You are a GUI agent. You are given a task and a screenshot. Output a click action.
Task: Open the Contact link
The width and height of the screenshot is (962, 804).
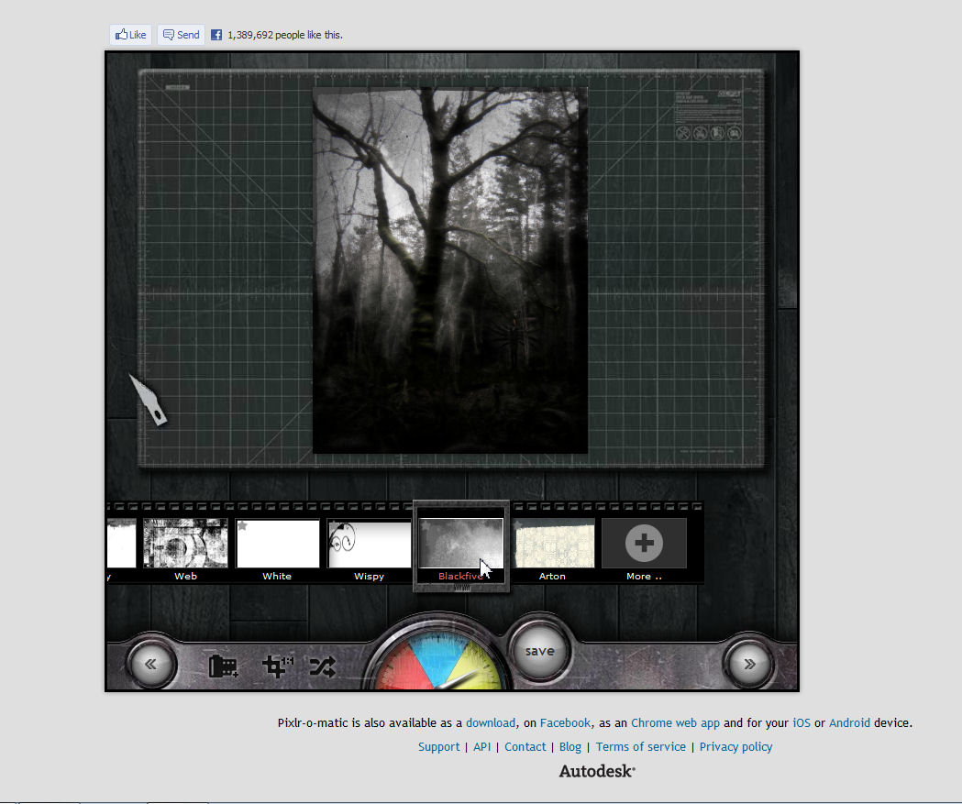pyautogui.click(x=525, y=747)
